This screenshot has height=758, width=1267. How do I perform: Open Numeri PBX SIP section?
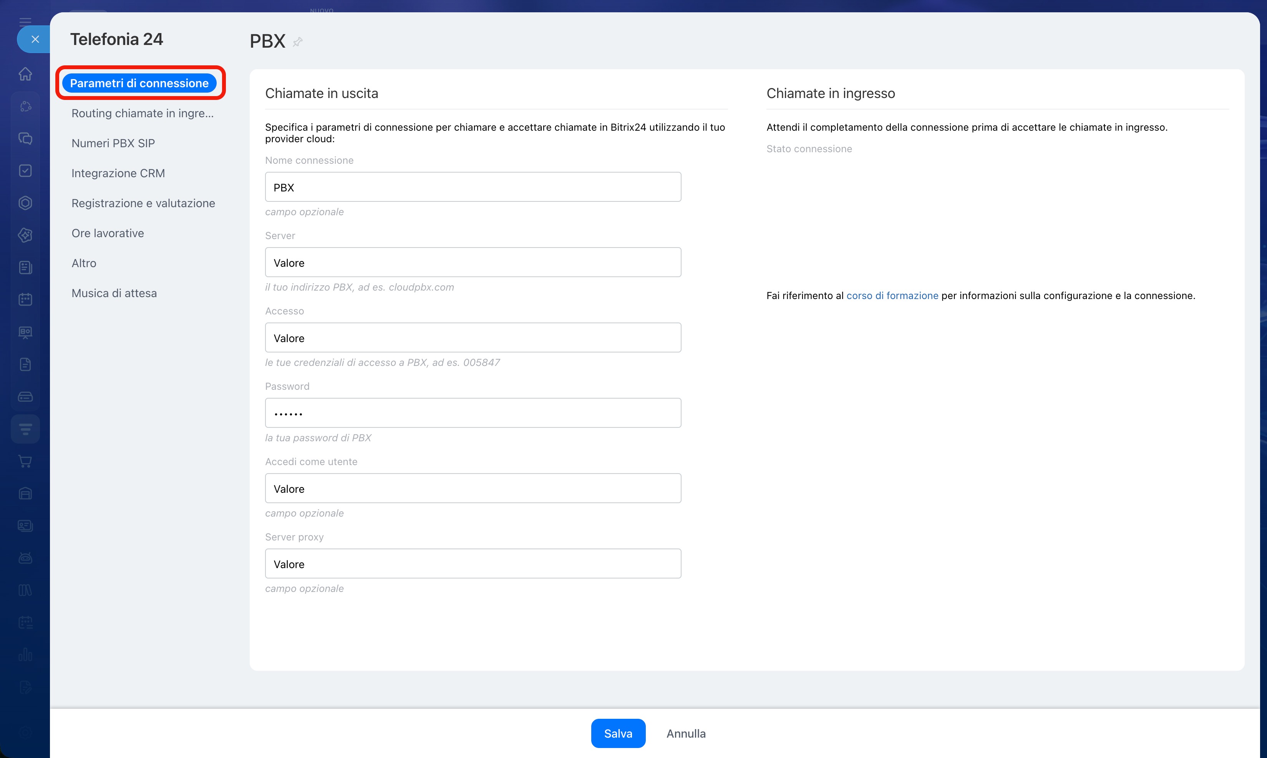[x=113, y=143]
